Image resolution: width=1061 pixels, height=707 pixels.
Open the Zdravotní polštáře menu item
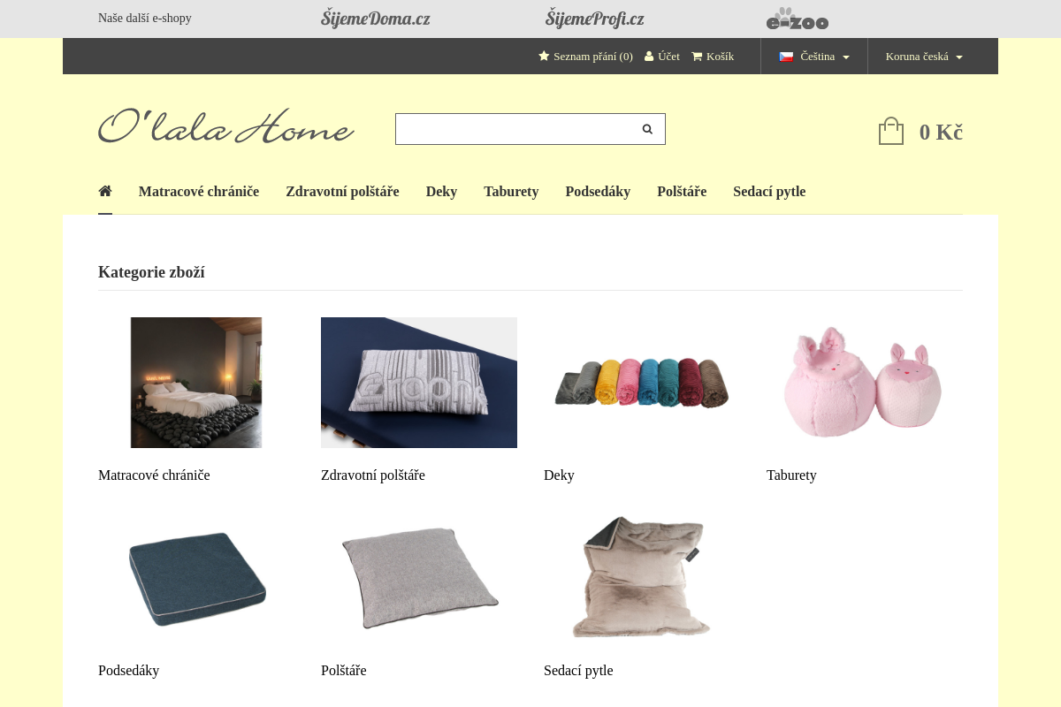342,191
